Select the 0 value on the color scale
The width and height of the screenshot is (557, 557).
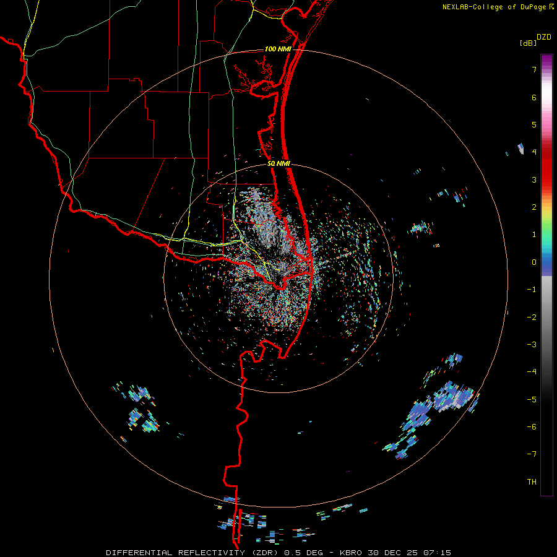click(x=534, y=262)
